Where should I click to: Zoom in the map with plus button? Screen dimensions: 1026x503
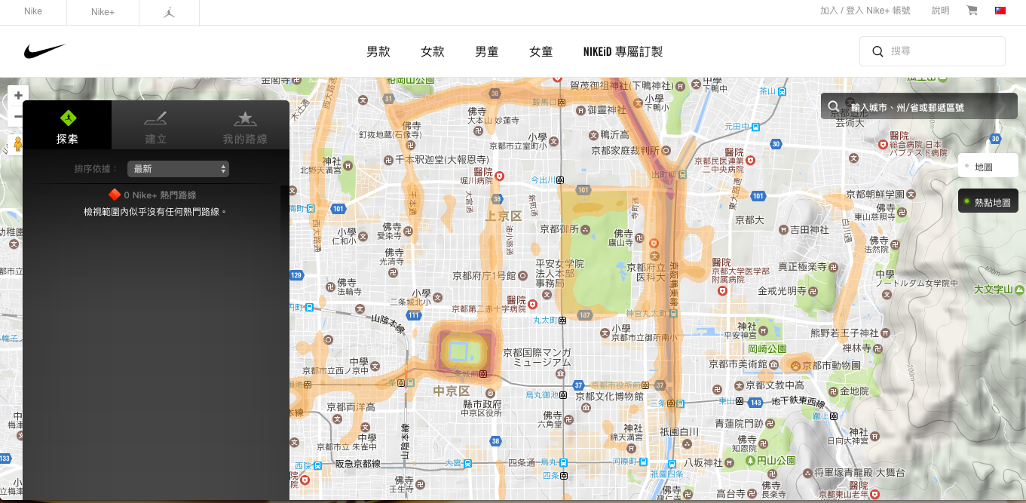(18, 96)
